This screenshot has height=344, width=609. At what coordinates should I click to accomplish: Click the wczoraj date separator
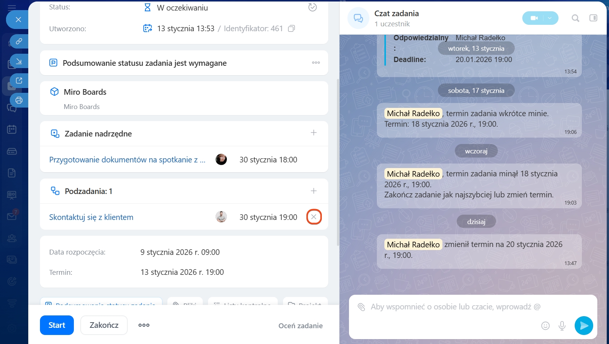tap(476, 151)
